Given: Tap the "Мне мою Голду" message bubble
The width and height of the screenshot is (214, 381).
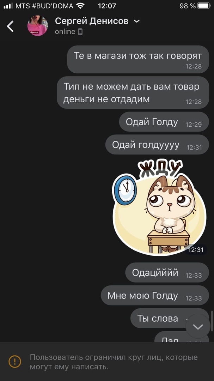Looking at the screenshot, I should pos(155,295).
